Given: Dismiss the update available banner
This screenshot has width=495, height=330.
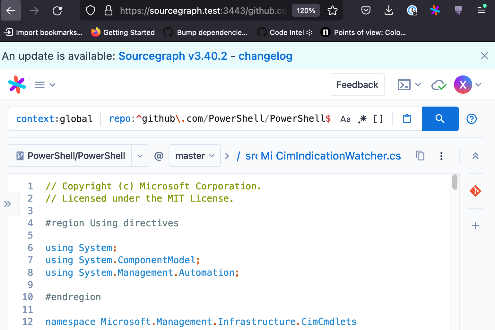Looking at the screenshot, I should pyautogui.click(x=484, y=56).
